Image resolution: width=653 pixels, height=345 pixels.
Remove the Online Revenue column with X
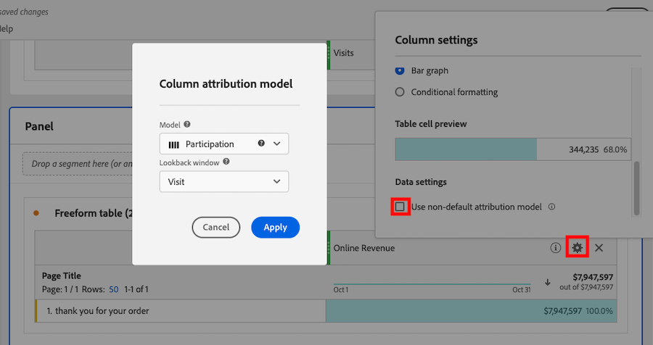tap(599, 248)
